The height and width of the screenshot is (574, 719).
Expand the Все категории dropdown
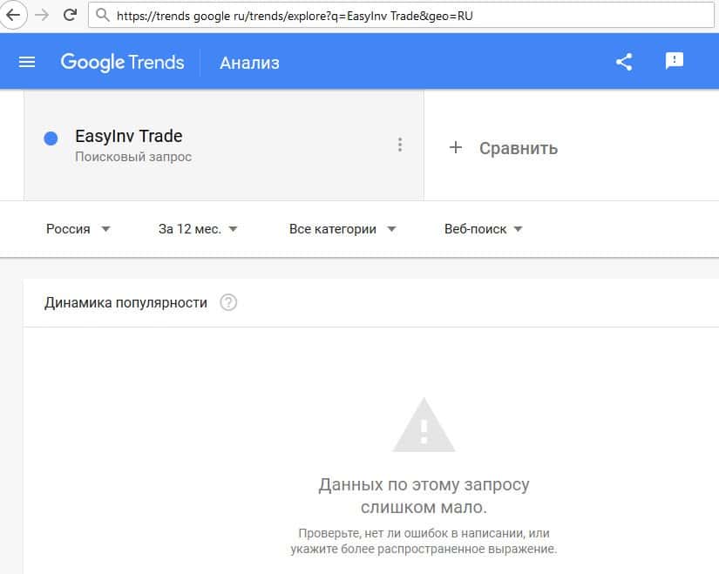pos(343,229)
